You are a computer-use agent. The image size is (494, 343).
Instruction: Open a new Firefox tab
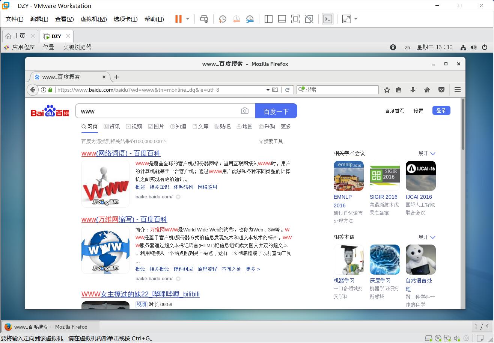(116, 77)
